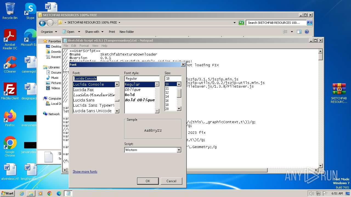Launch Firefox from the desktop
This screenshot has width=351, height=197.
(x=10, y=118)
